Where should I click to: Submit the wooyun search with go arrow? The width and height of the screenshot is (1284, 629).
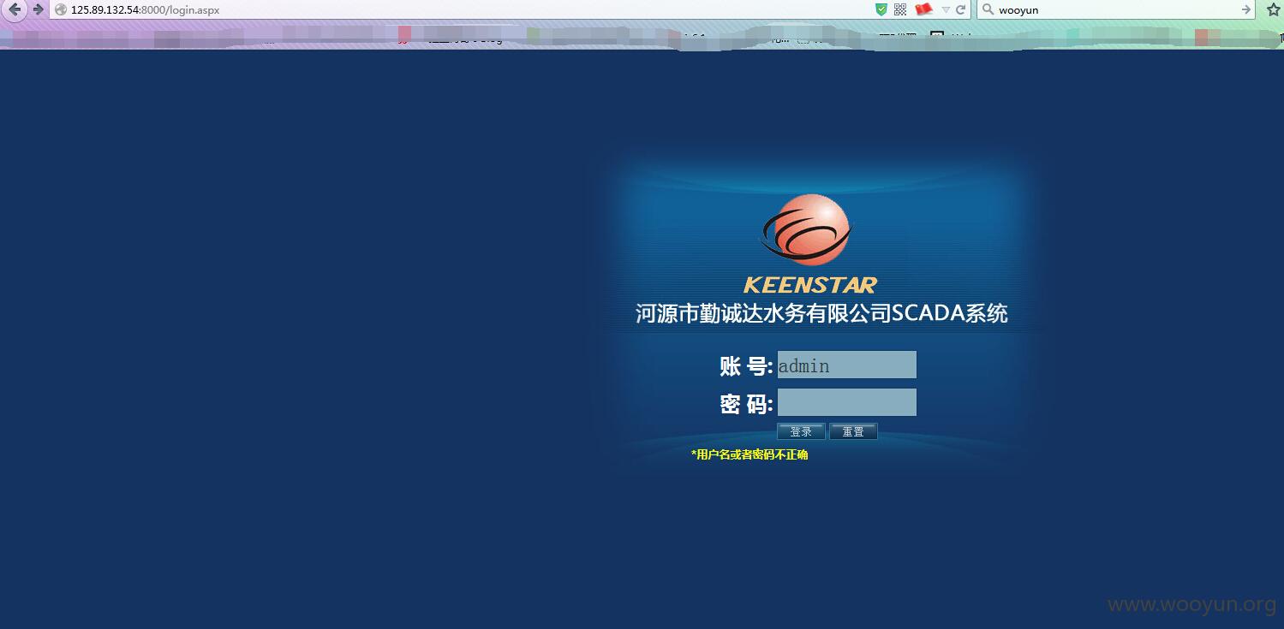1246,10
